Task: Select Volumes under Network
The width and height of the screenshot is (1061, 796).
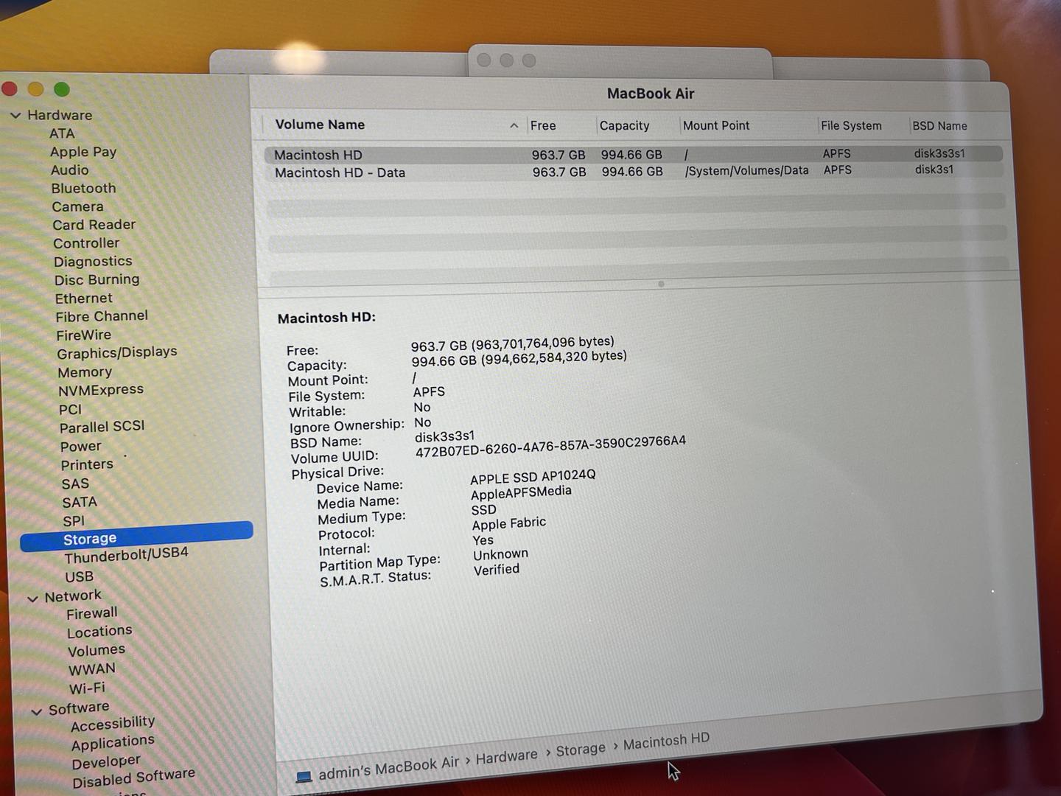Action: (96, 651)
